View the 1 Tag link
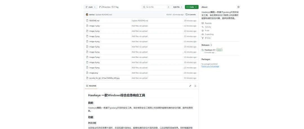The height and width of the screenshot is (129, 304). click(115, 7)
